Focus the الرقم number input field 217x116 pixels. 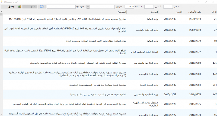168,7
